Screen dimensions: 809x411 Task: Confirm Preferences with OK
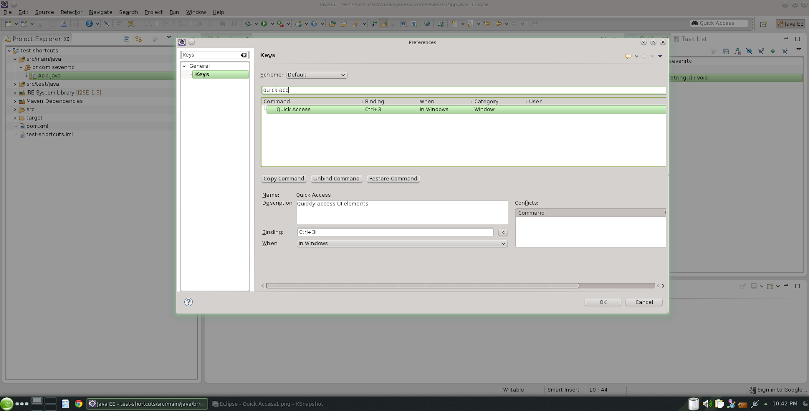pos(603,302)
